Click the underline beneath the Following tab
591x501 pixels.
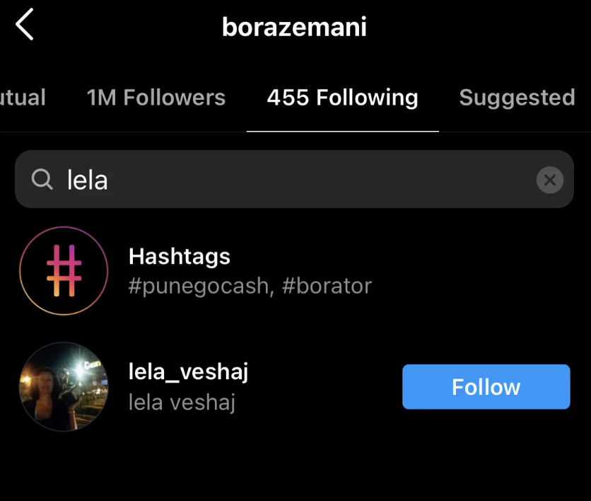pos(342,131)
